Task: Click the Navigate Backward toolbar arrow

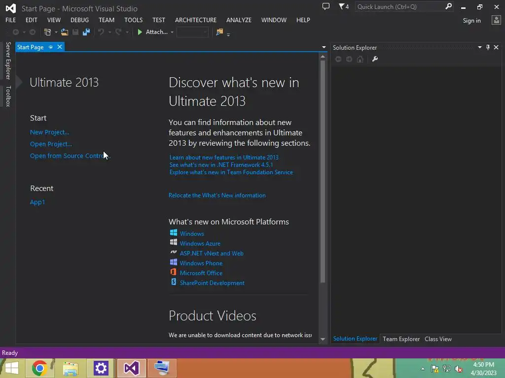Action: coord(15,32)
